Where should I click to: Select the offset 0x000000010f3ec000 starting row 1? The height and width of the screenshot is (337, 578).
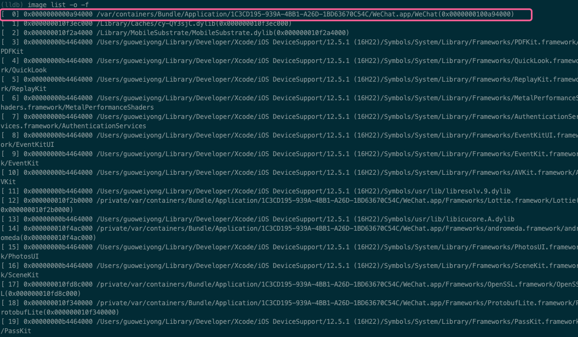[x=58, y=24]
